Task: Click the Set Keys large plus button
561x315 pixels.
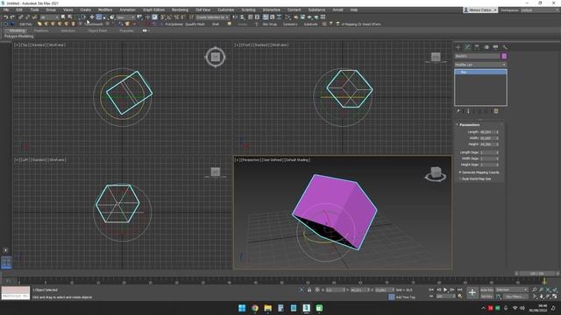Action: pos(472,292)
